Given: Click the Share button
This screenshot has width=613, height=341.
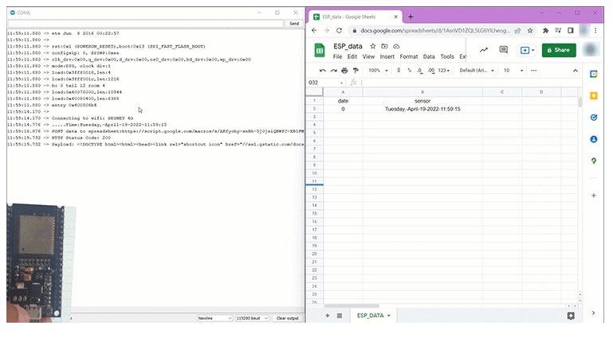Looking at the screenshot, I should click(x=558, y=50).
